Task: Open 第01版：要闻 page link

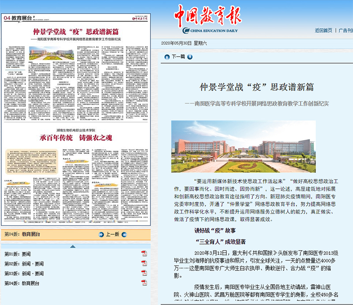Action: 18,254
